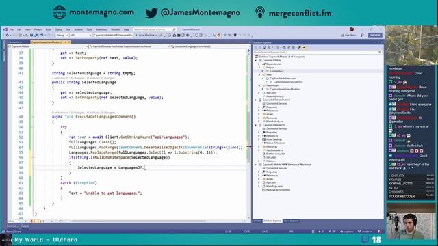Switch to the Team Explorer bottom tab
The image size is (438, 246).
(291, 221)
